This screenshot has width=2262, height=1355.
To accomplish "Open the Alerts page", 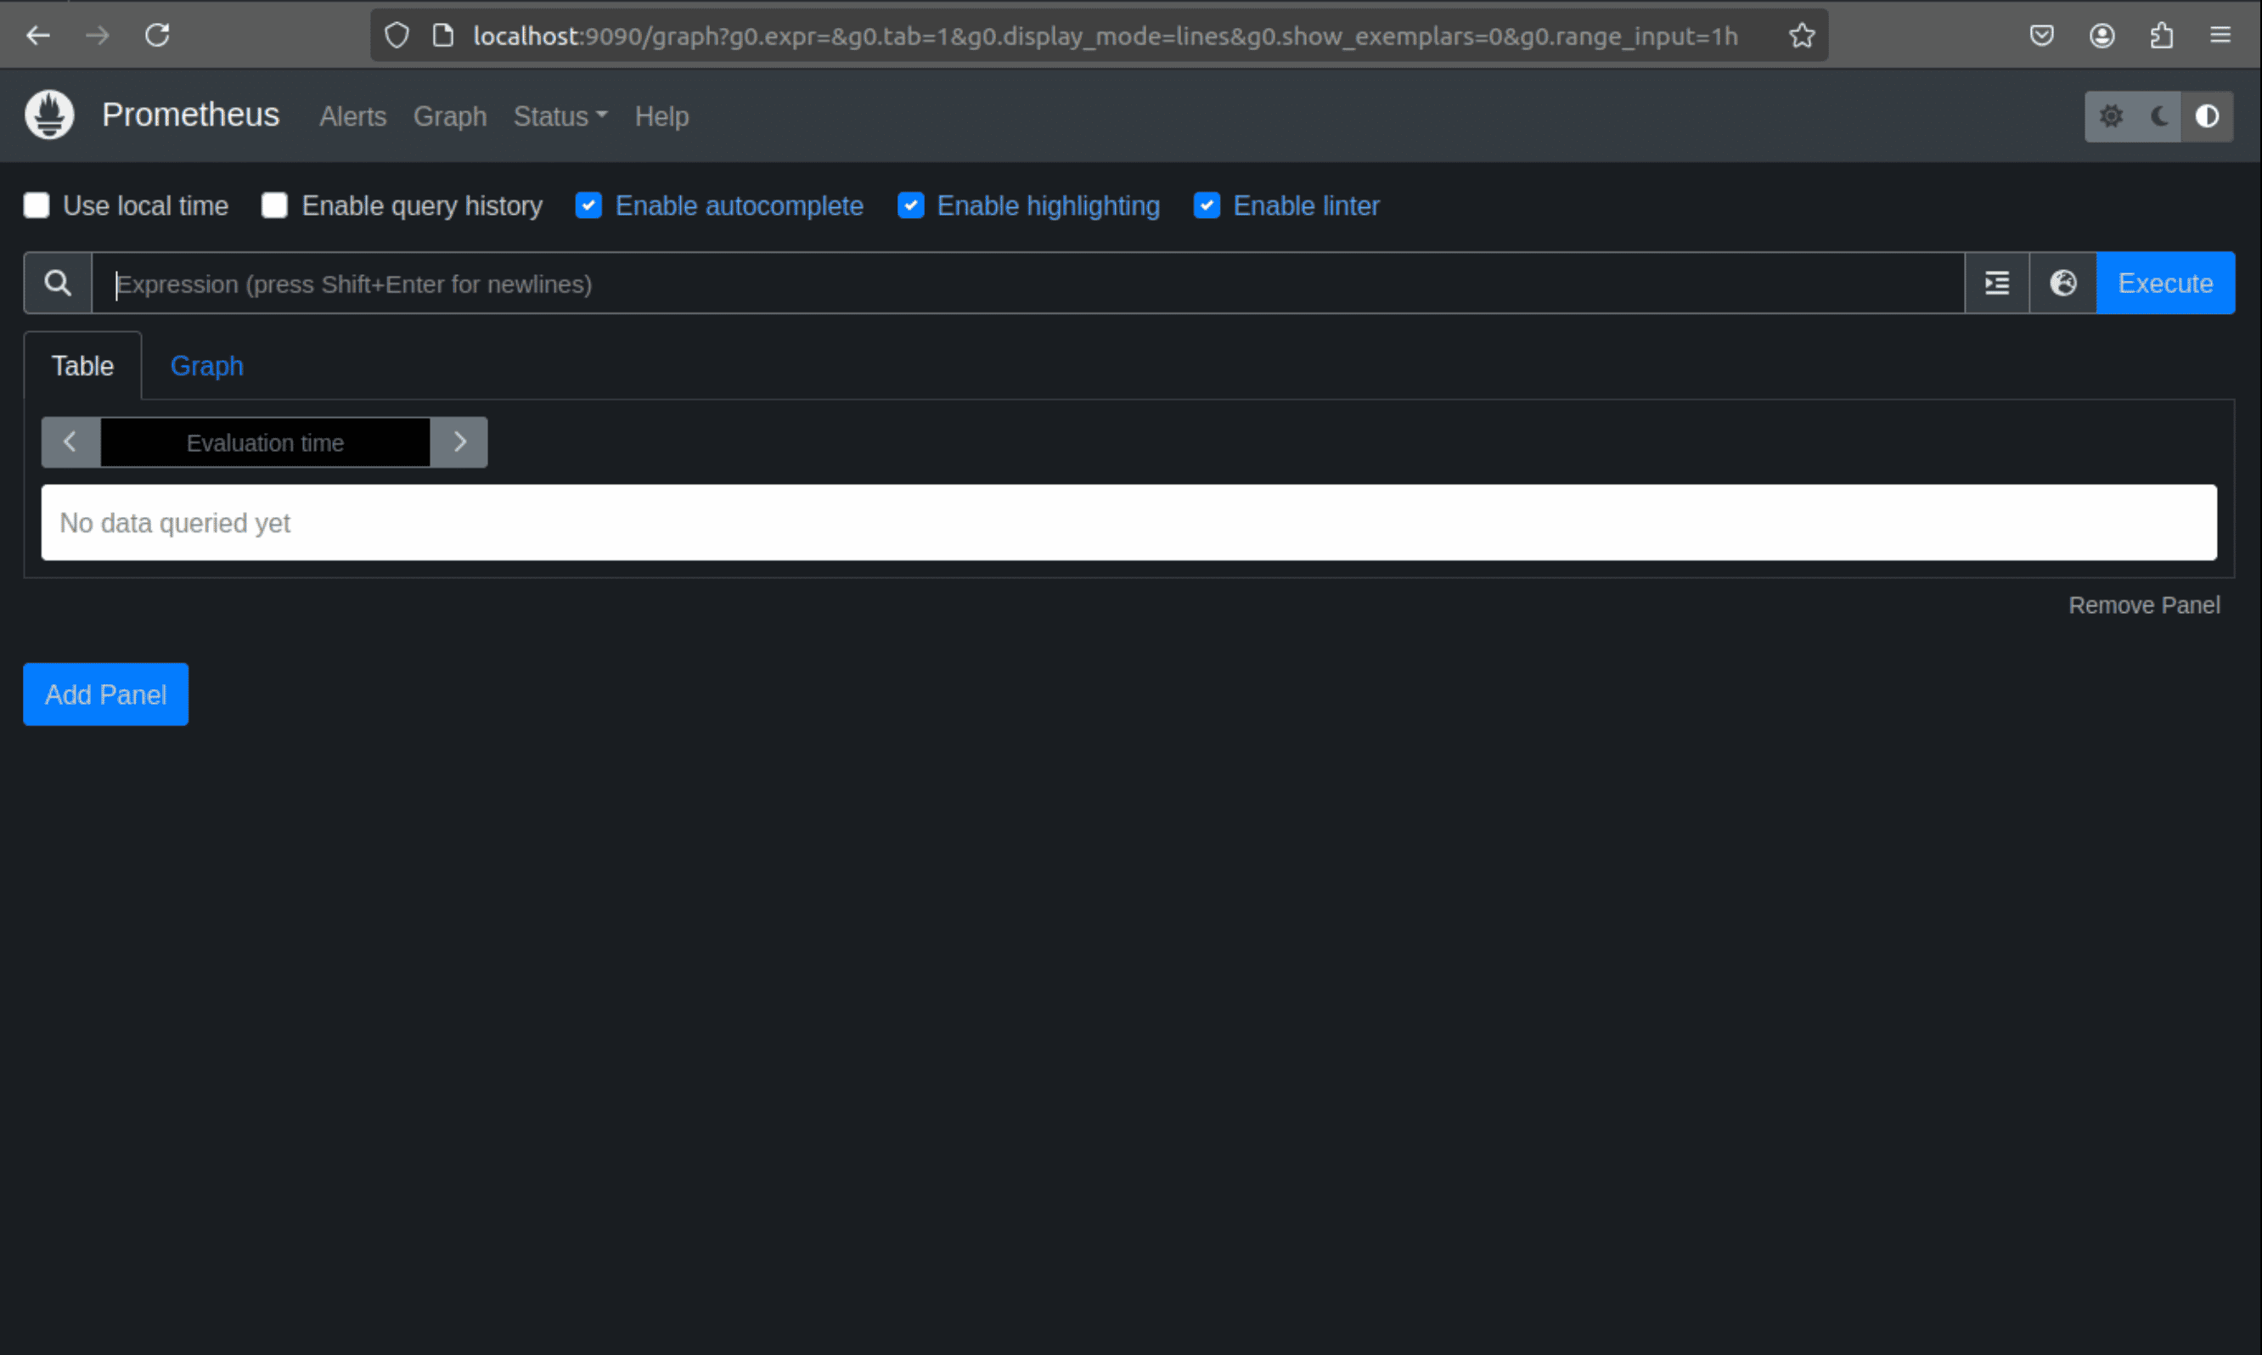I will [x=352, y=117].
